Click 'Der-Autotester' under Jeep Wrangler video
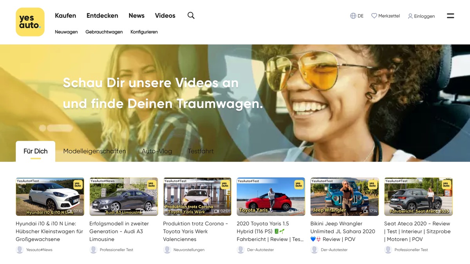 tap(334, 250)
